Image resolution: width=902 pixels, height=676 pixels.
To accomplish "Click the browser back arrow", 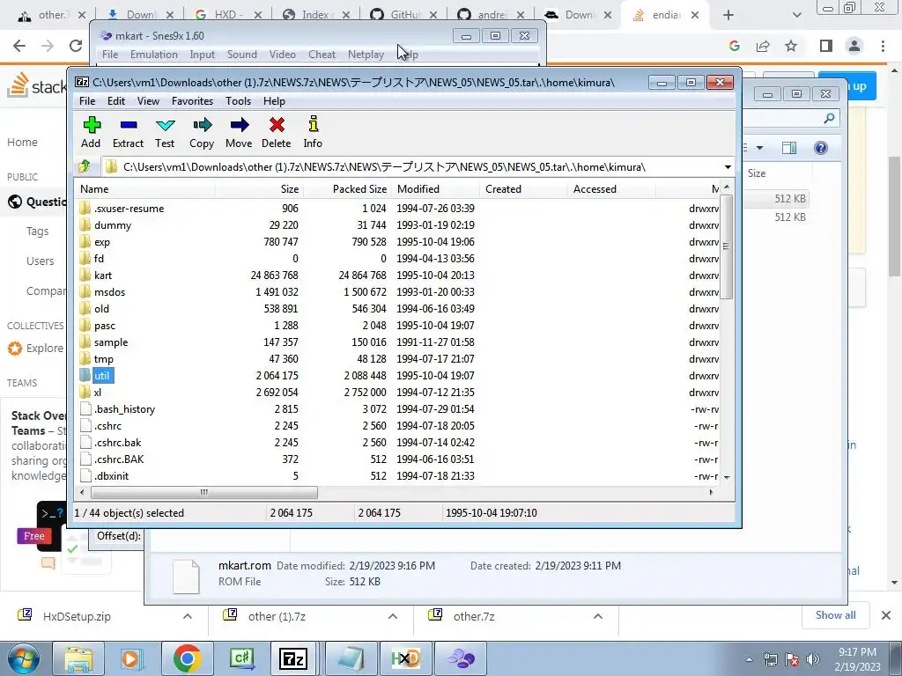I will point(19,46).
